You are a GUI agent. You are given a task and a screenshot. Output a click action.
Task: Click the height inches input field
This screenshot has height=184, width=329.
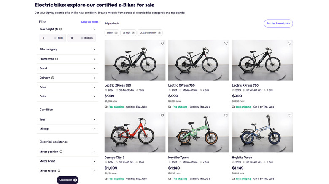76,38
